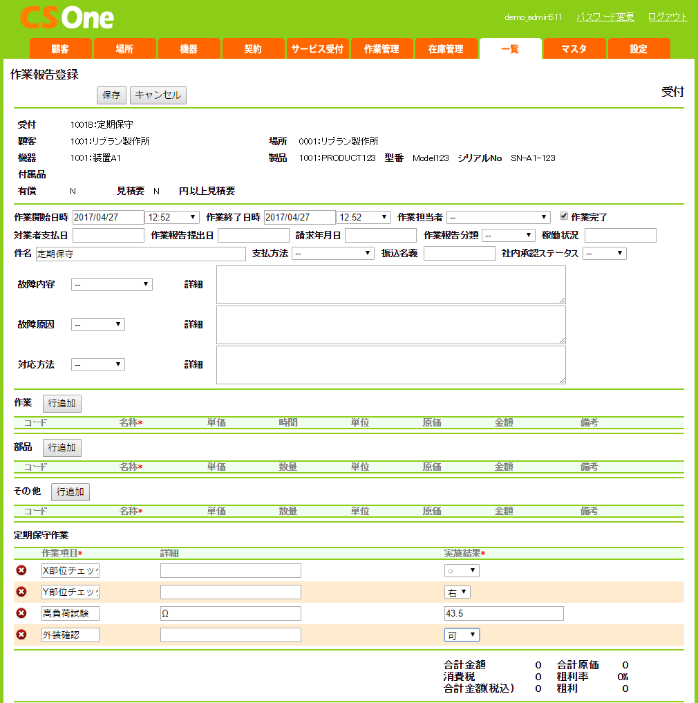Viewport: 698px width, 703px height.
Task: Delete the X部位チェック row via its red icon
Action: pyautogui.click(x=21, y=570)
